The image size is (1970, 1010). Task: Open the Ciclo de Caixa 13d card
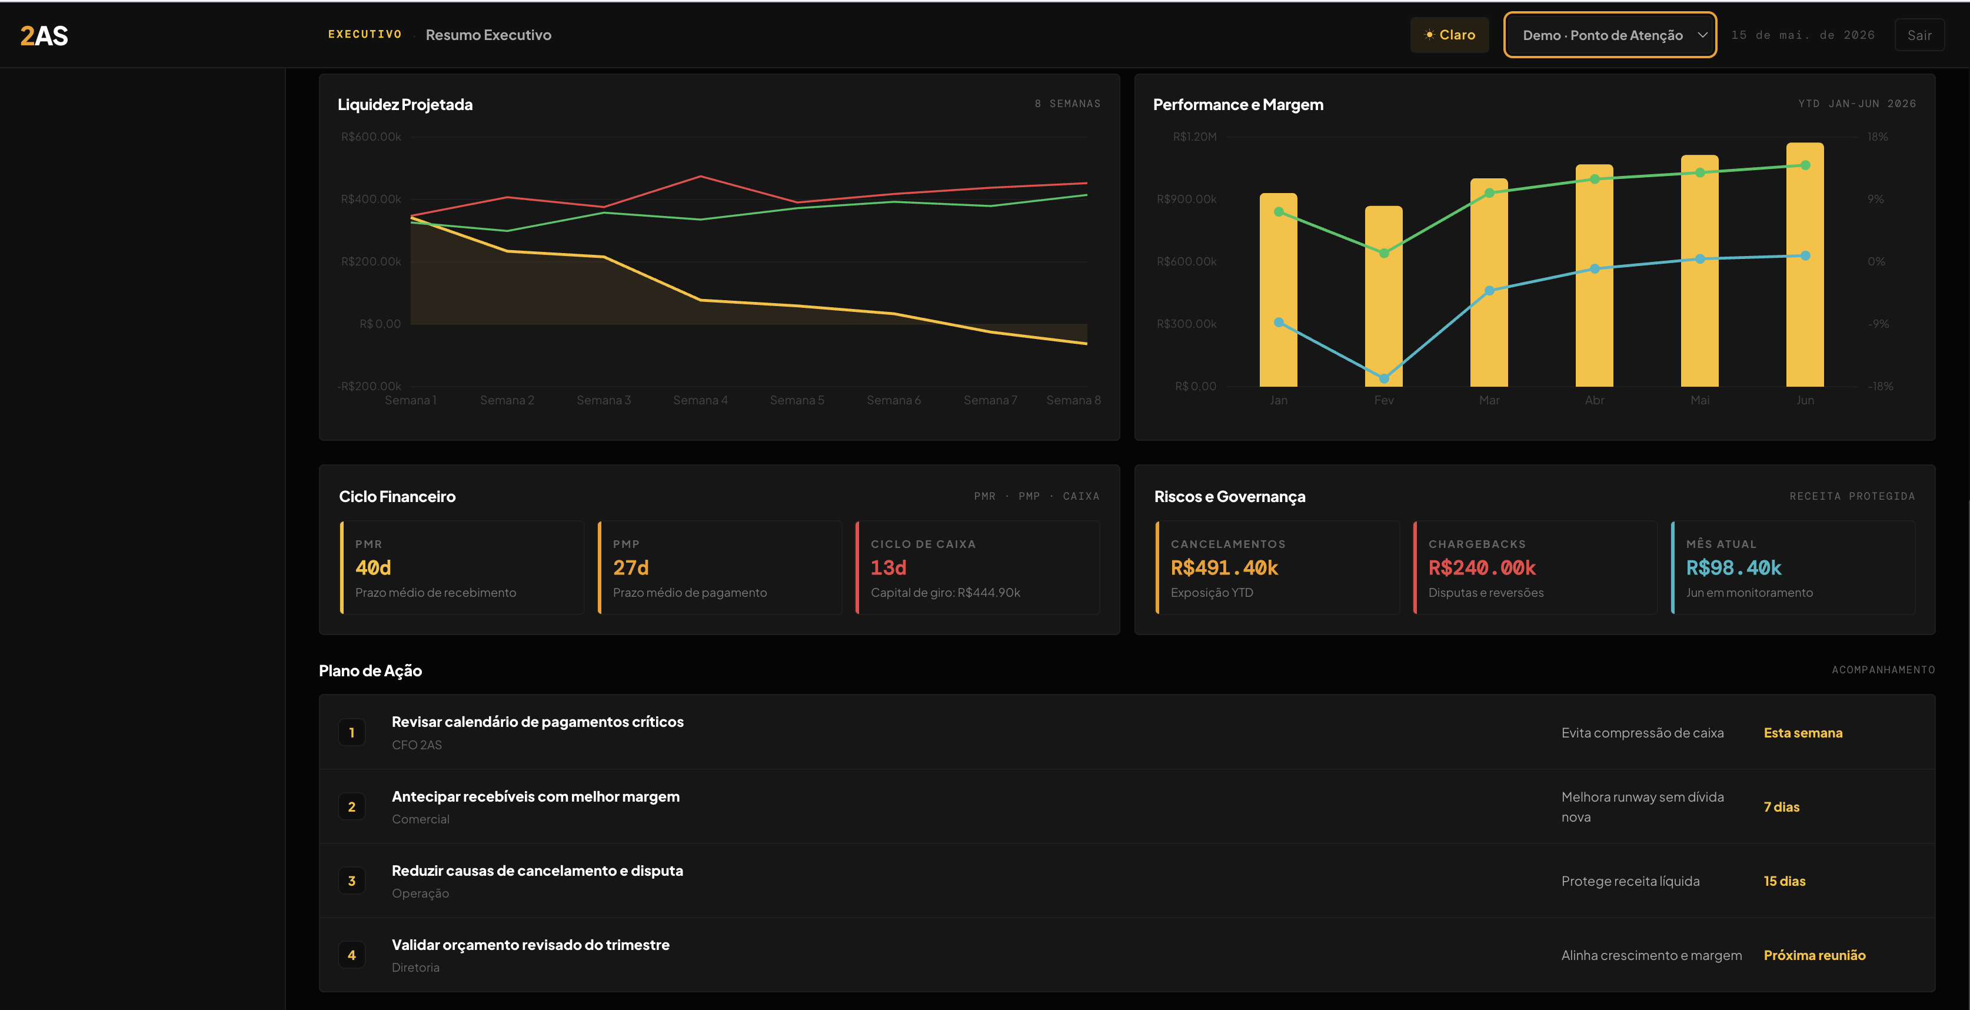tap(977, 568)
